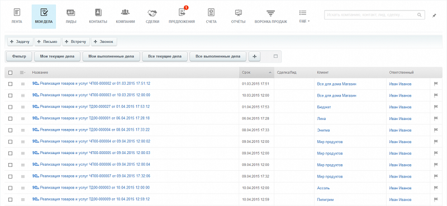Open the Лента feed icon
The width and height of the screenshot is (447, 206).
coord(17,12)
